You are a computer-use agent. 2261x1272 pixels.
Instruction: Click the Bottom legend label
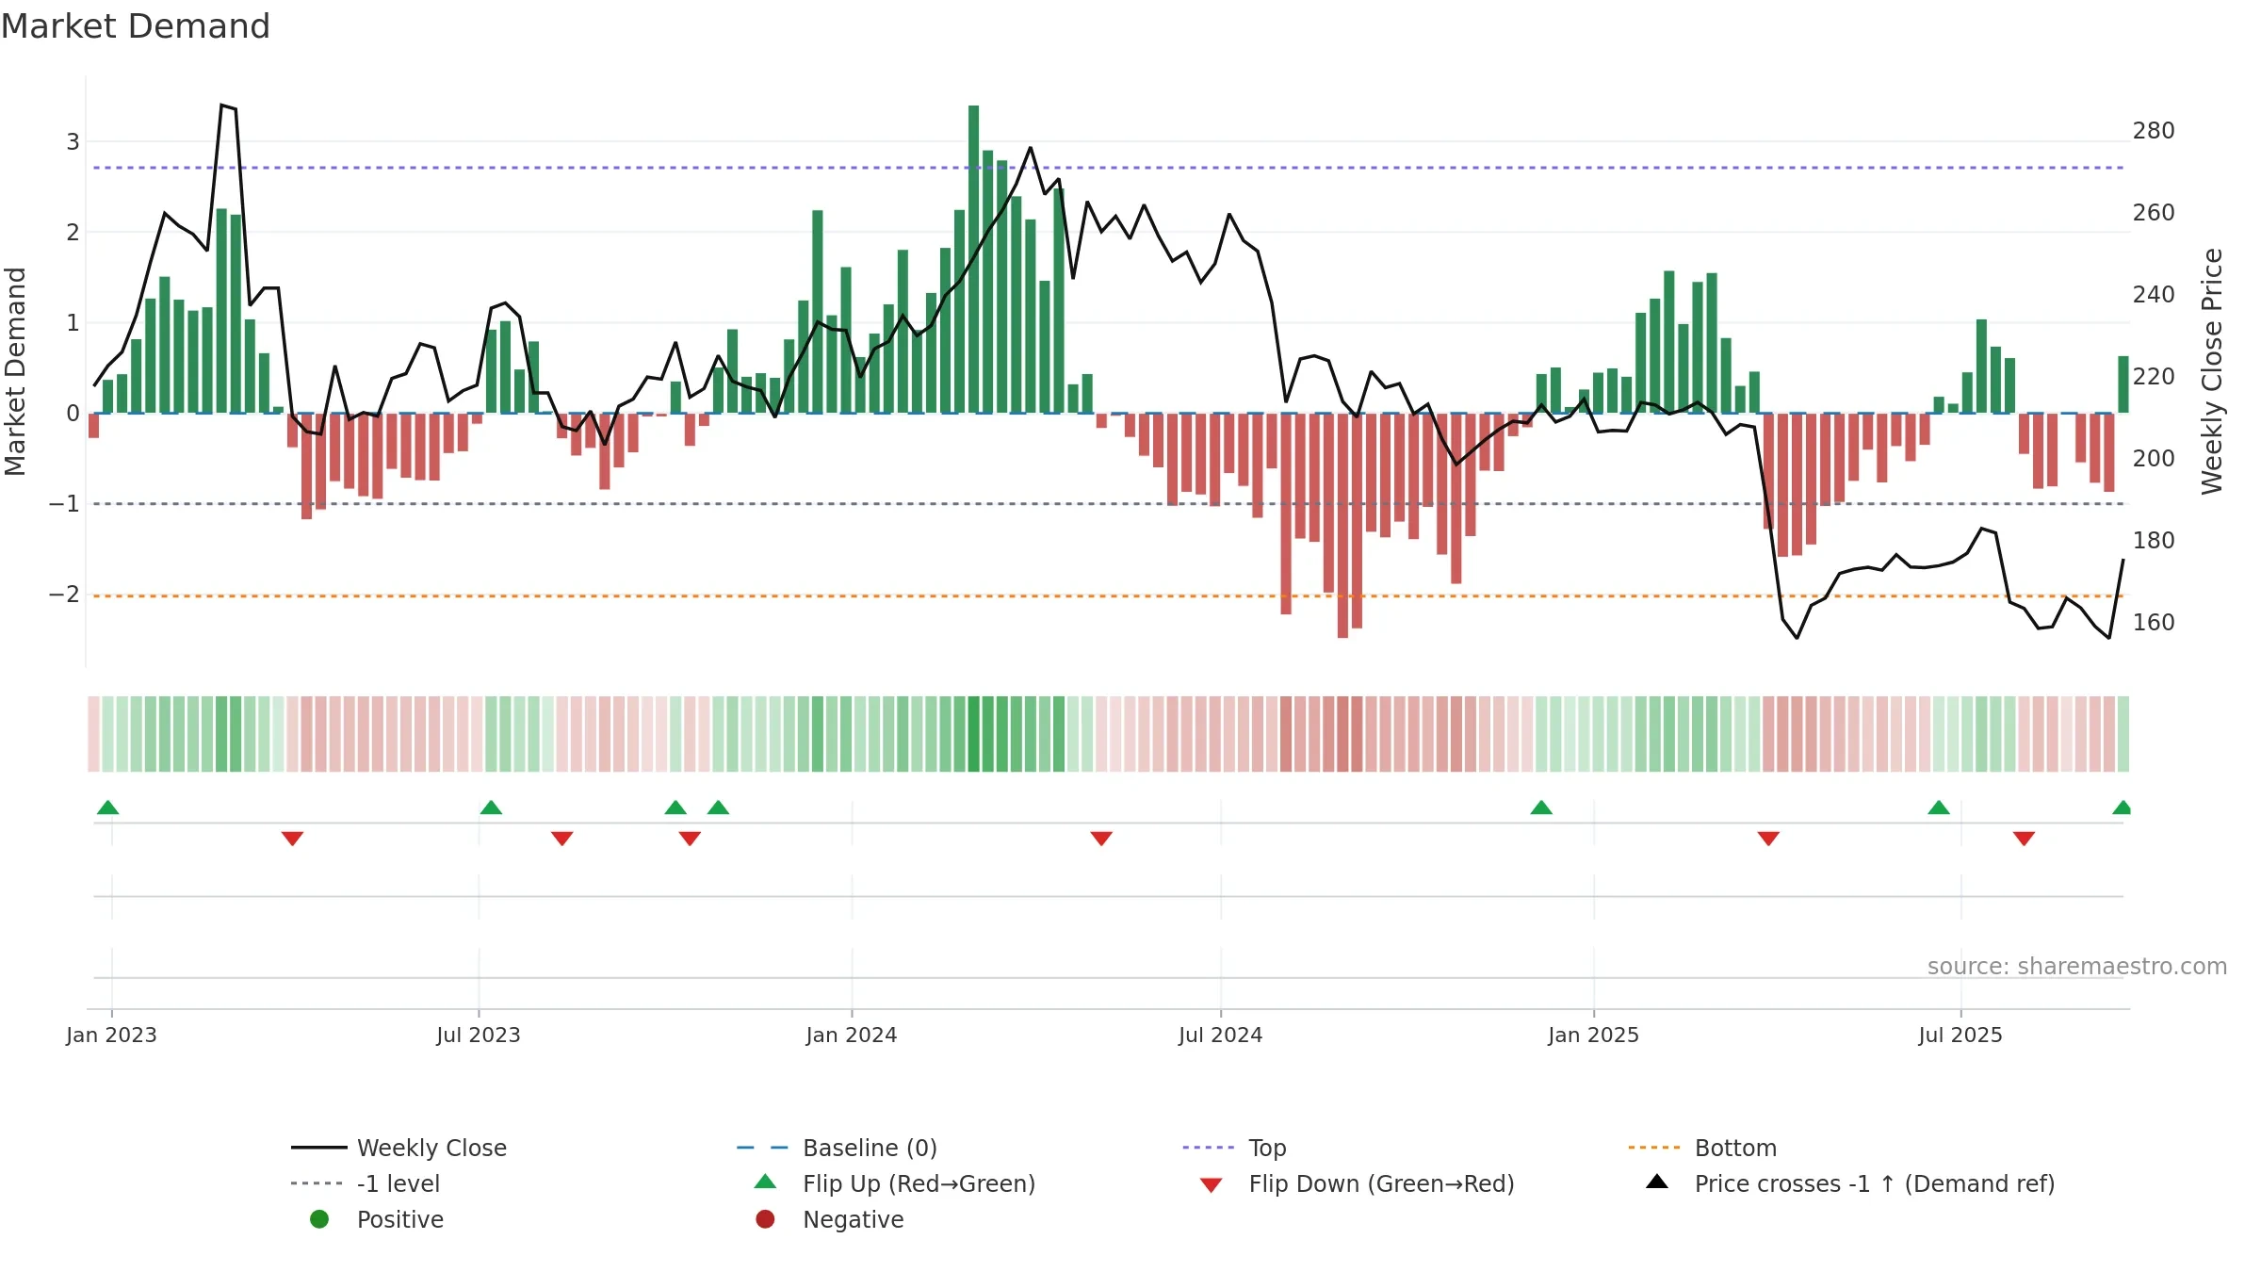tap(1735, 1149)
